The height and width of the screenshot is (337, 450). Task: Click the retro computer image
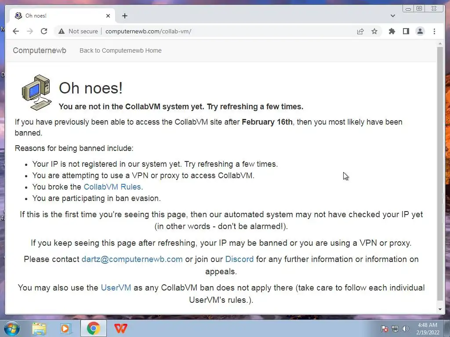click(37, 93)
